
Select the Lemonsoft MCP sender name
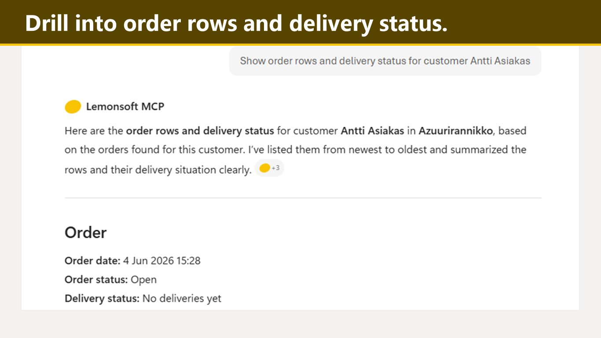pyautogui.click(x=125, y=107)
